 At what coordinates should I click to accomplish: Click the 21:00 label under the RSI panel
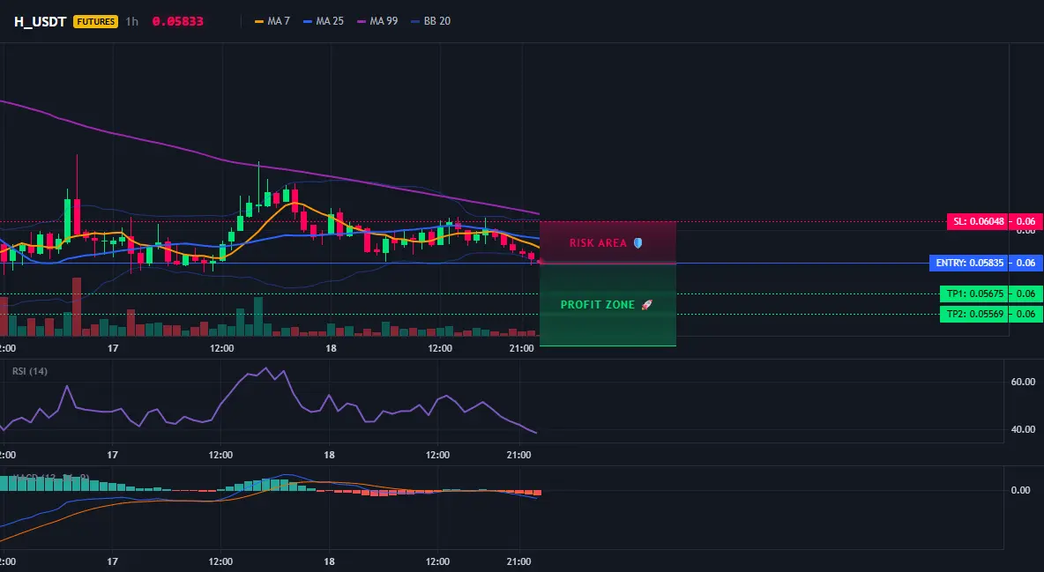(519, 455)
